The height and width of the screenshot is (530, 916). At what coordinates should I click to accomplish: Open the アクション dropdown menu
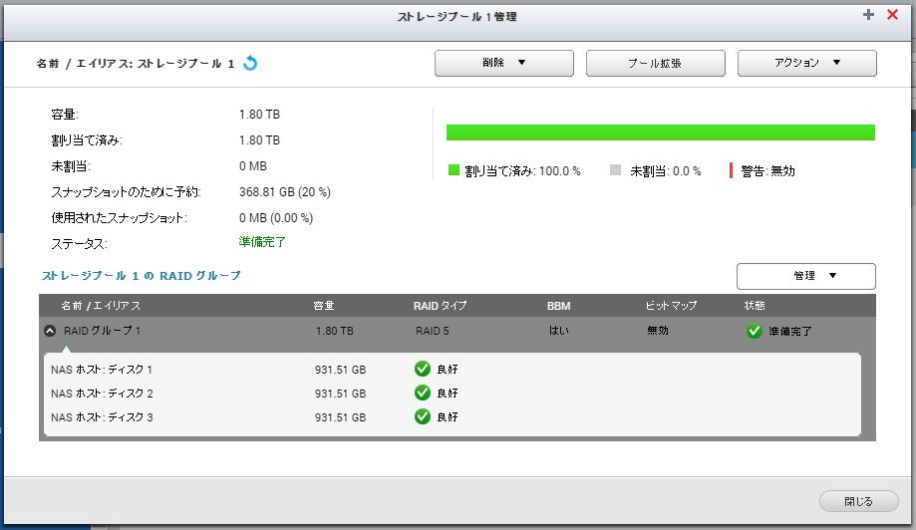pyautogui.click(x=806, y=63)
